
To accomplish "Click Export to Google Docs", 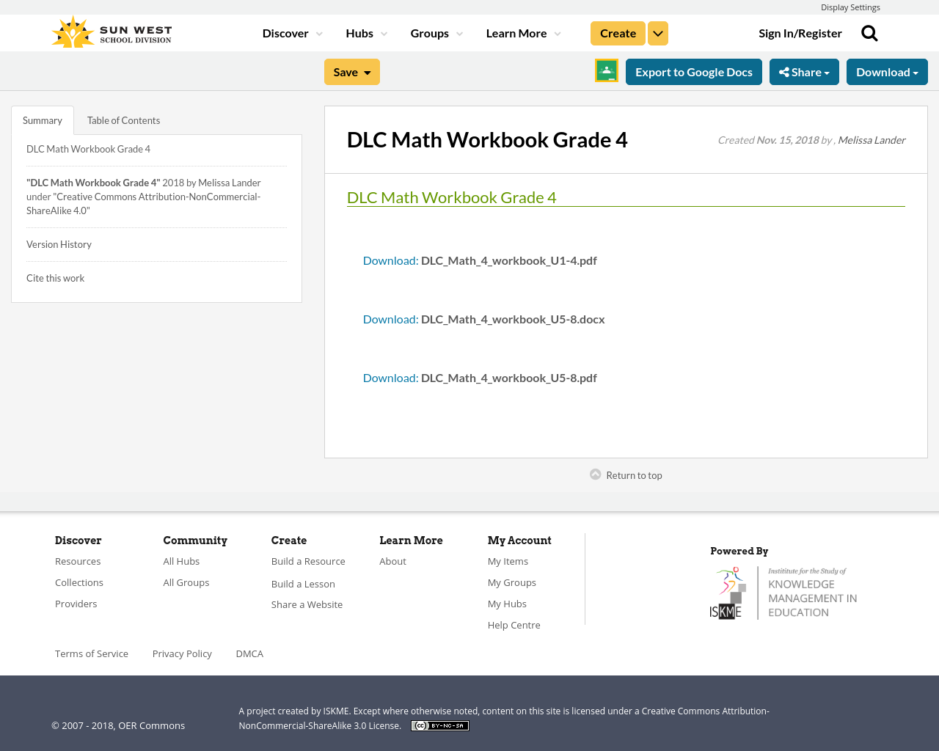I will tap(693, 71).
